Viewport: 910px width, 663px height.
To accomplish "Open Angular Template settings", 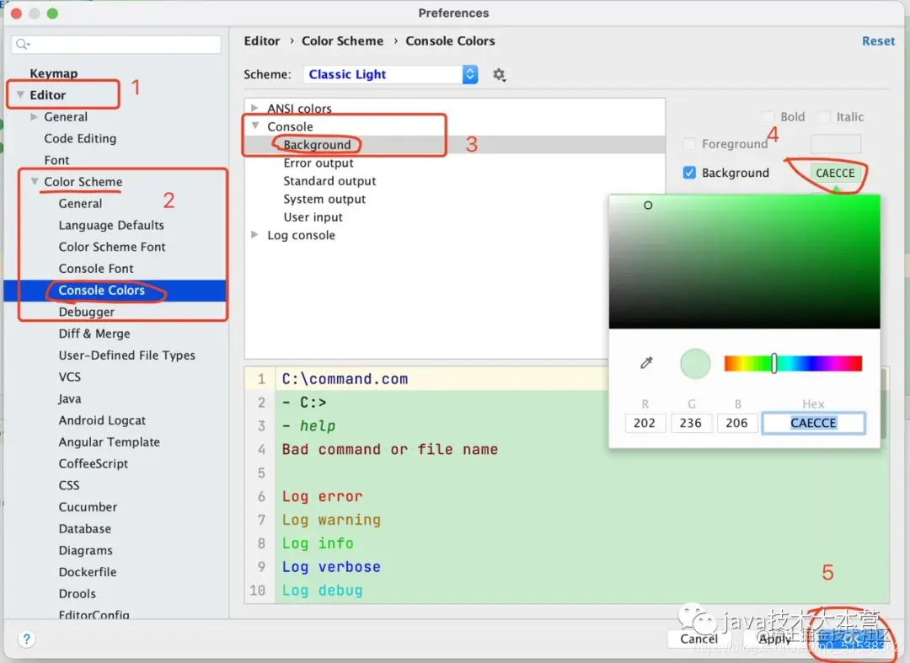I will (109, 442).
